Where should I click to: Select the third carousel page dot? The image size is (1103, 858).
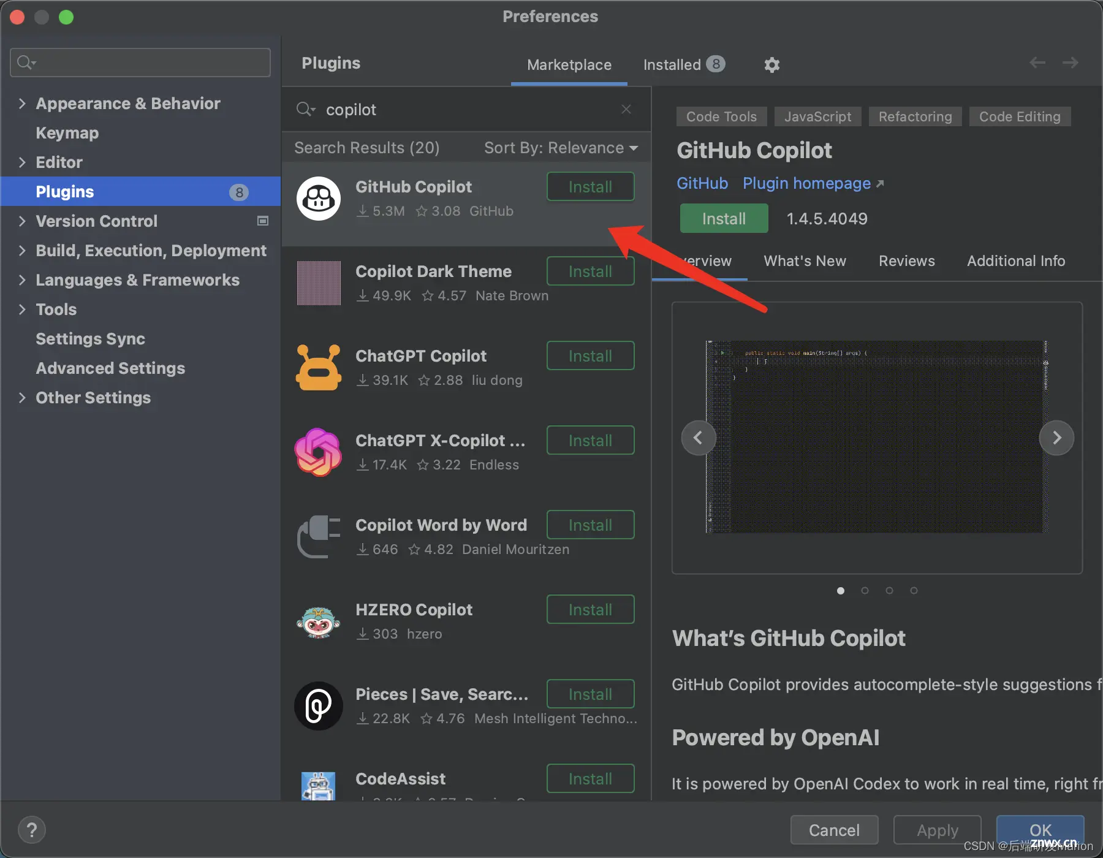(890, 591)
